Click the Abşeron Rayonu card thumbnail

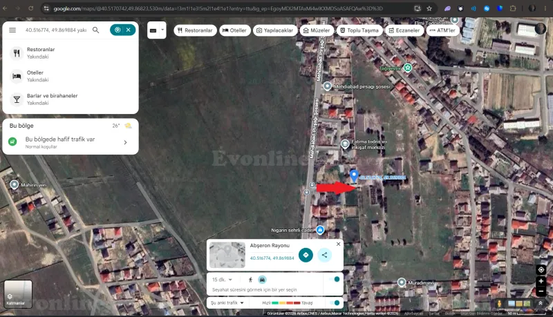(227, 255)
